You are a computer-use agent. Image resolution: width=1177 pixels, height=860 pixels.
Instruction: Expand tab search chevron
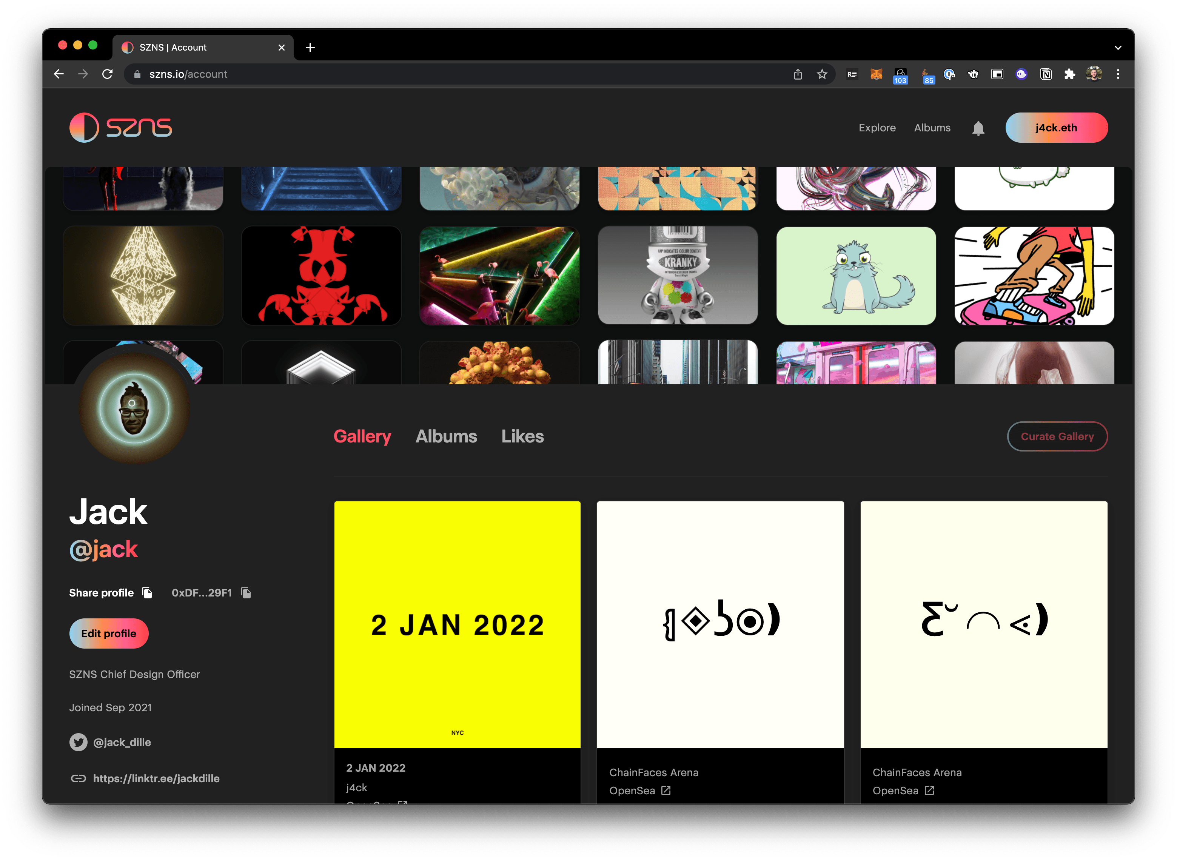coord(1118,47)
